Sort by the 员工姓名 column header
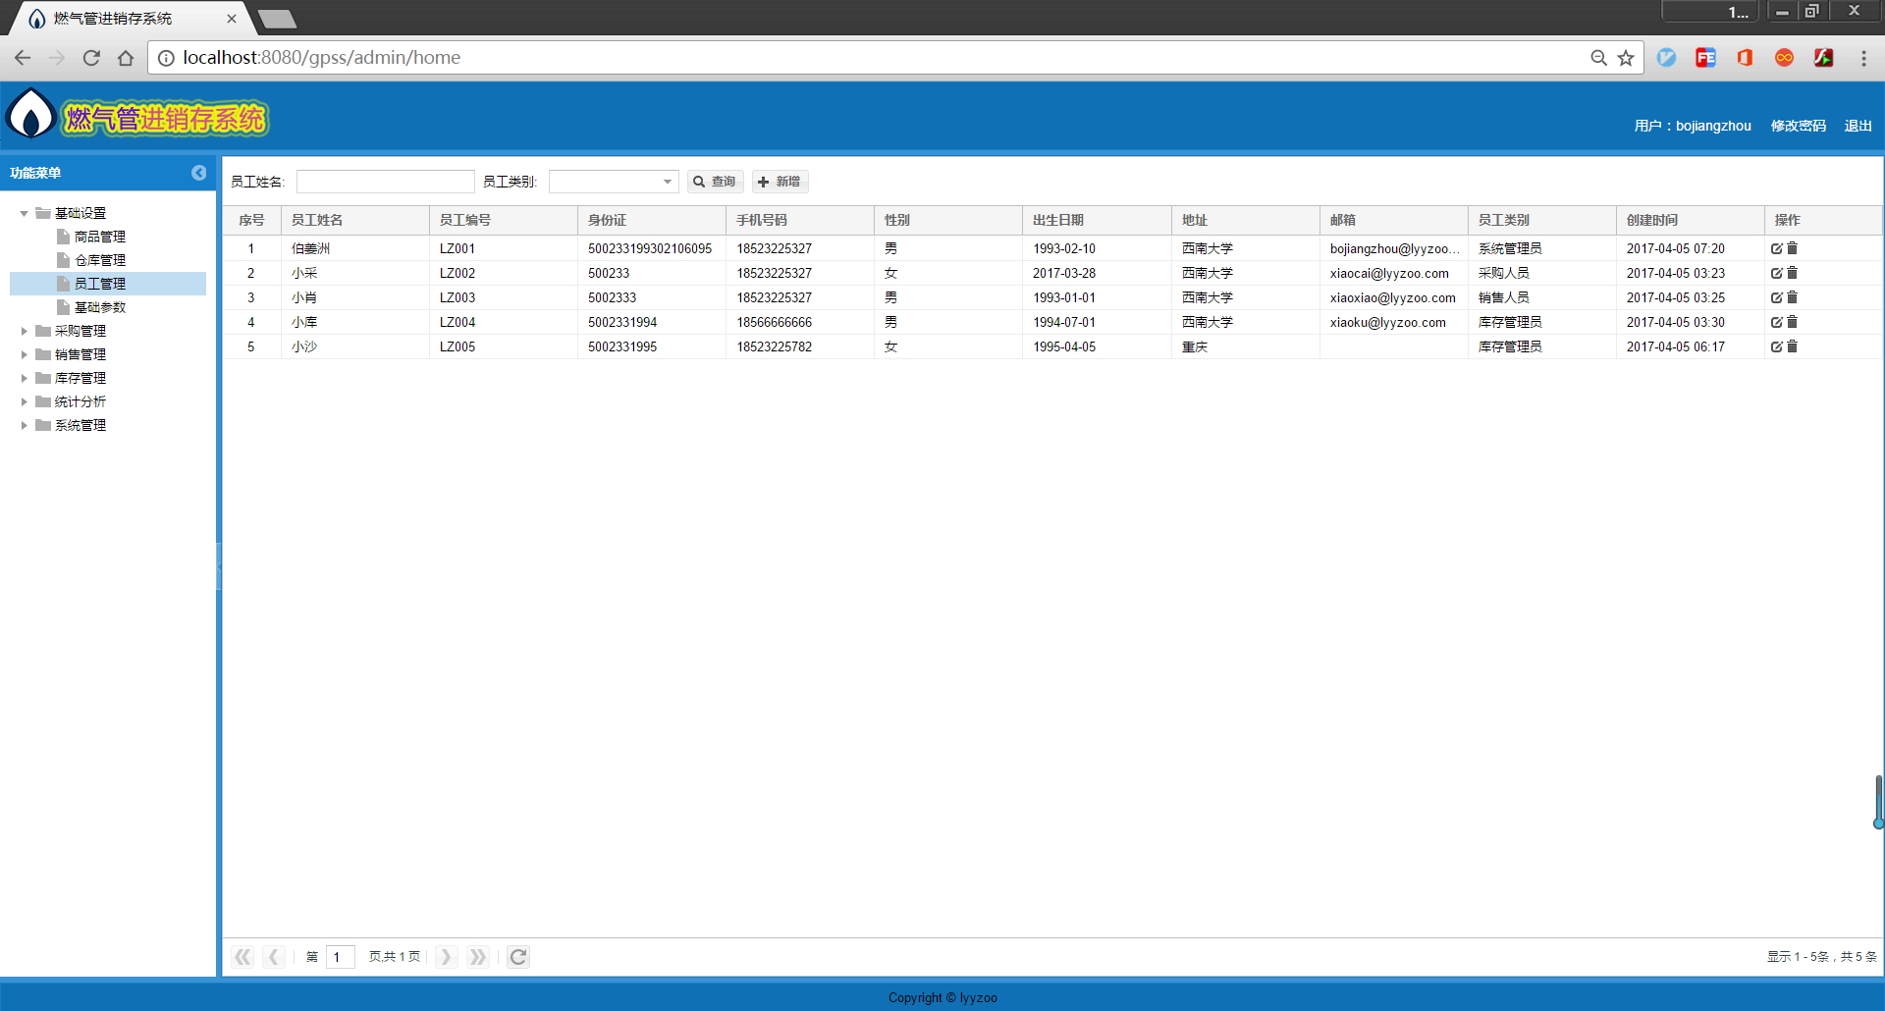Viewport: 1885px width, 1011px height. [x=355, y=220]
